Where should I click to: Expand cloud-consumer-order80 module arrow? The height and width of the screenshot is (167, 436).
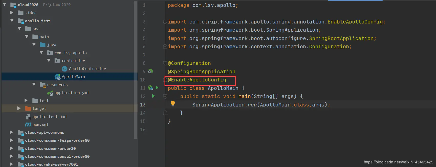[x=12, y=148]
